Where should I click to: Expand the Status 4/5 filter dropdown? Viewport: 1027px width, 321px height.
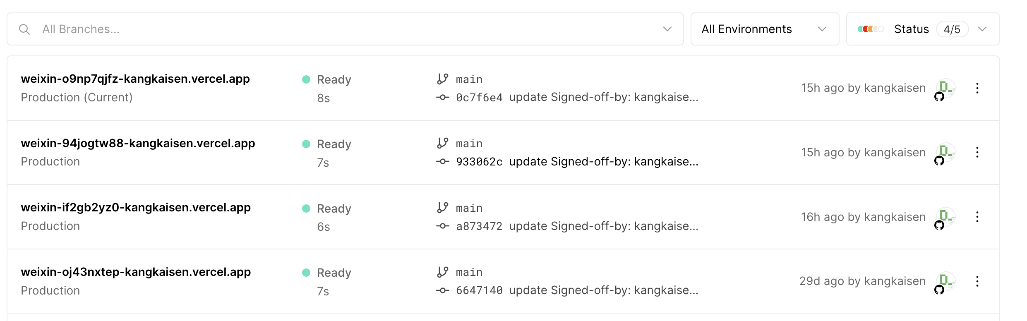(x=982, y=29)
